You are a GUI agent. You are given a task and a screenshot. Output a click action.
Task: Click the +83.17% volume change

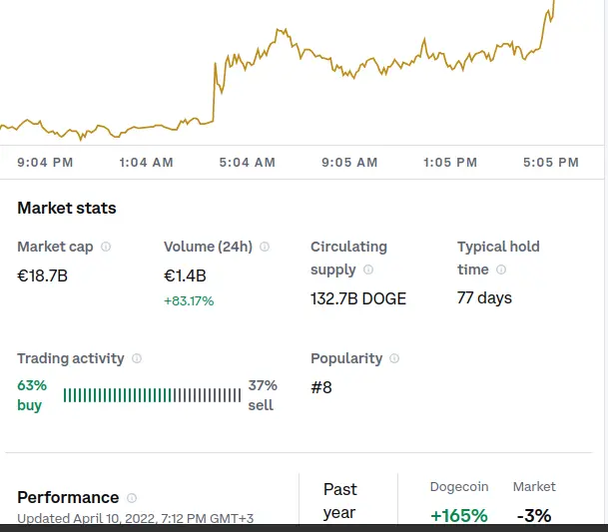point(189,300)
